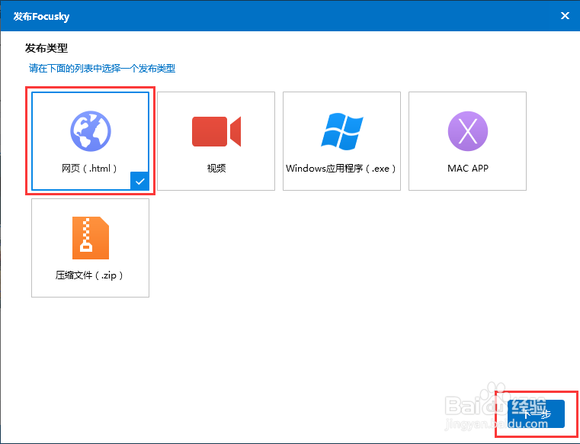Select the web page (.html) globe icon
Image resolution: width=580 pixels, height=444 pixels.
[91, 131]
